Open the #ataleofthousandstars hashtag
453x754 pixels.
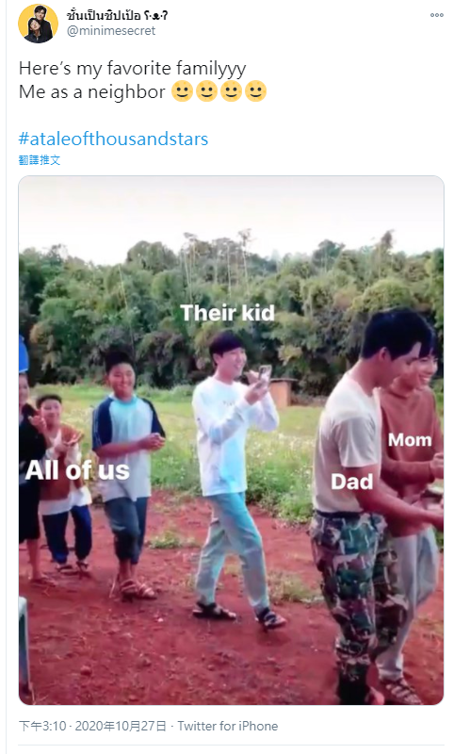point(113,139)
